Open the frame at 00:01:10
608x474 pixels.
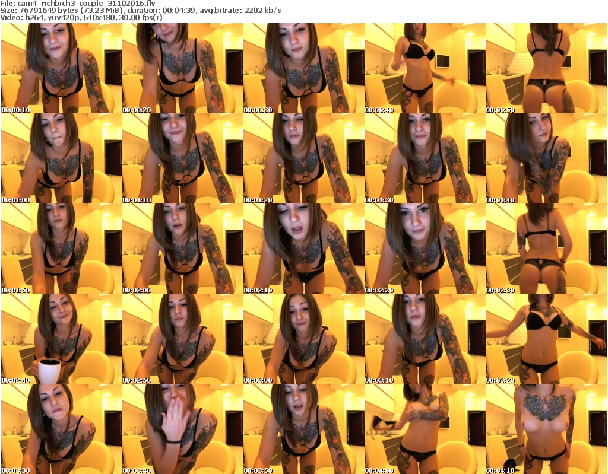point(183,158)
